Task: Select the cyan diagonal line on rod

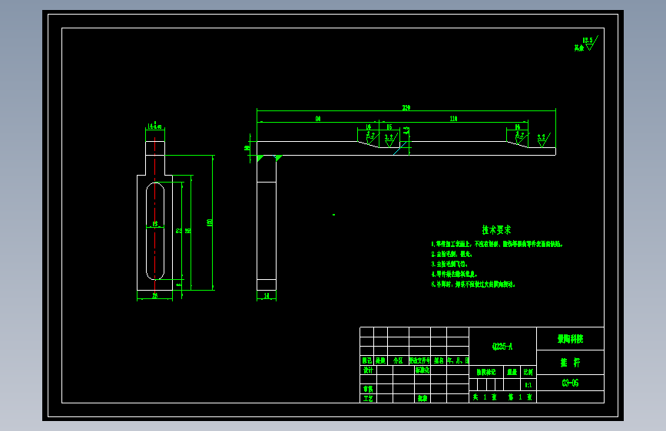Action: (x=400, y=148)
